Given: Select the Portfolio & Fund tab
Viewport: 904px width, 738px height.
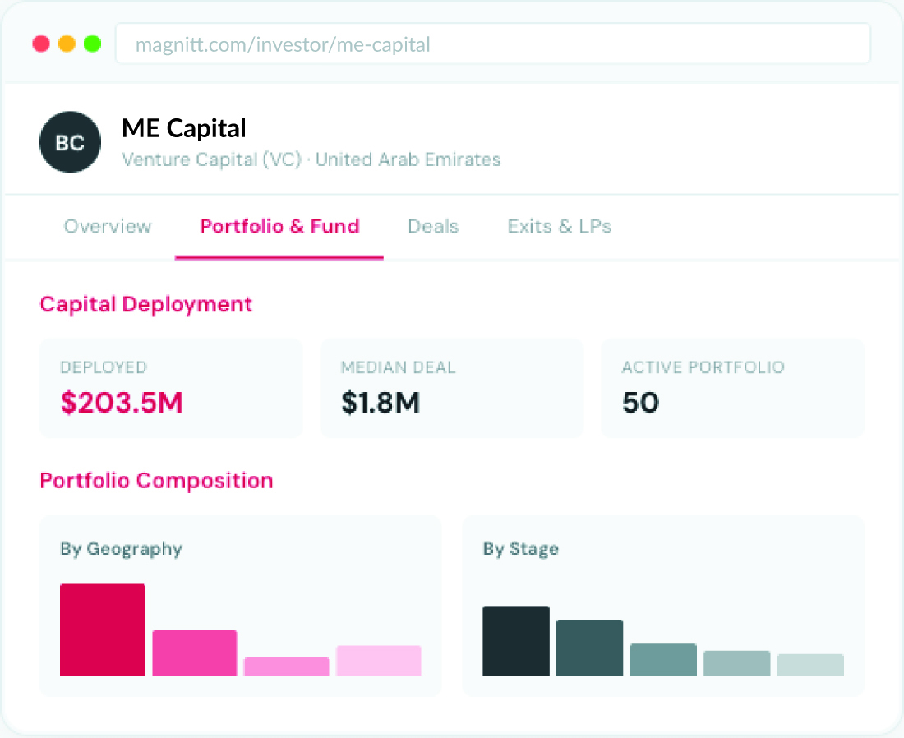Looking at the screenshot, I should 279,226.
